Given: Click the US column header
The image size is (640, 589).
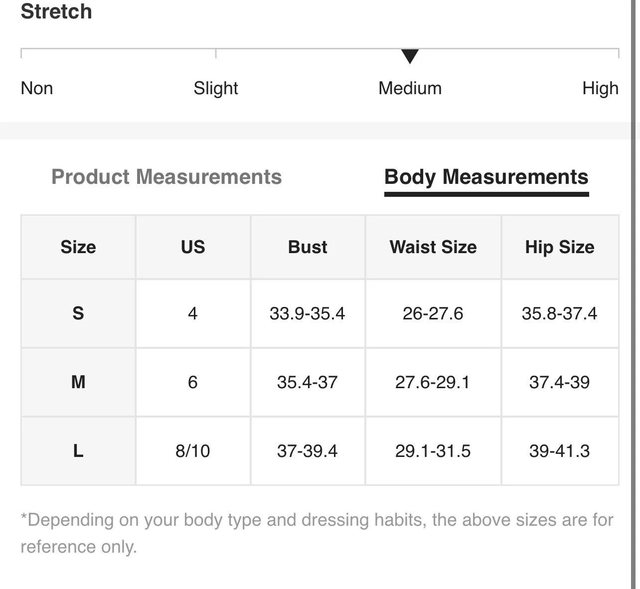Looking at the screenshot, I should click(193, 247).
